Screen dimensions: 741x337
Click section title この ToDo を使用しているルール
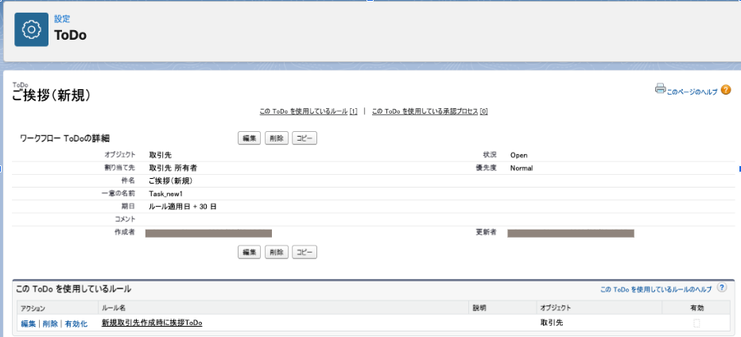[x=73, y=289]
